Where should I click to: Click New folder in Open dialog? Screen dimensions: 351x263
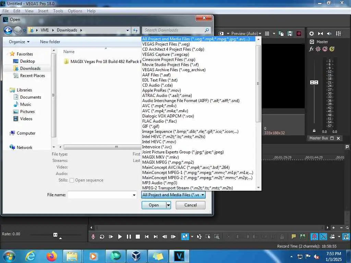pyautogui.click(x=50, y=41)
